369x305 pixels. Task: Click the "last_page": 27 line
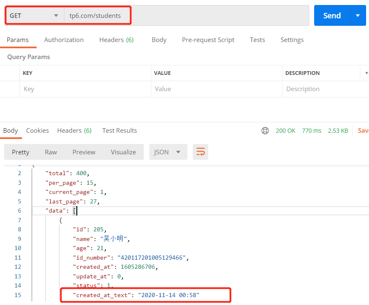[x=73, y=201]
